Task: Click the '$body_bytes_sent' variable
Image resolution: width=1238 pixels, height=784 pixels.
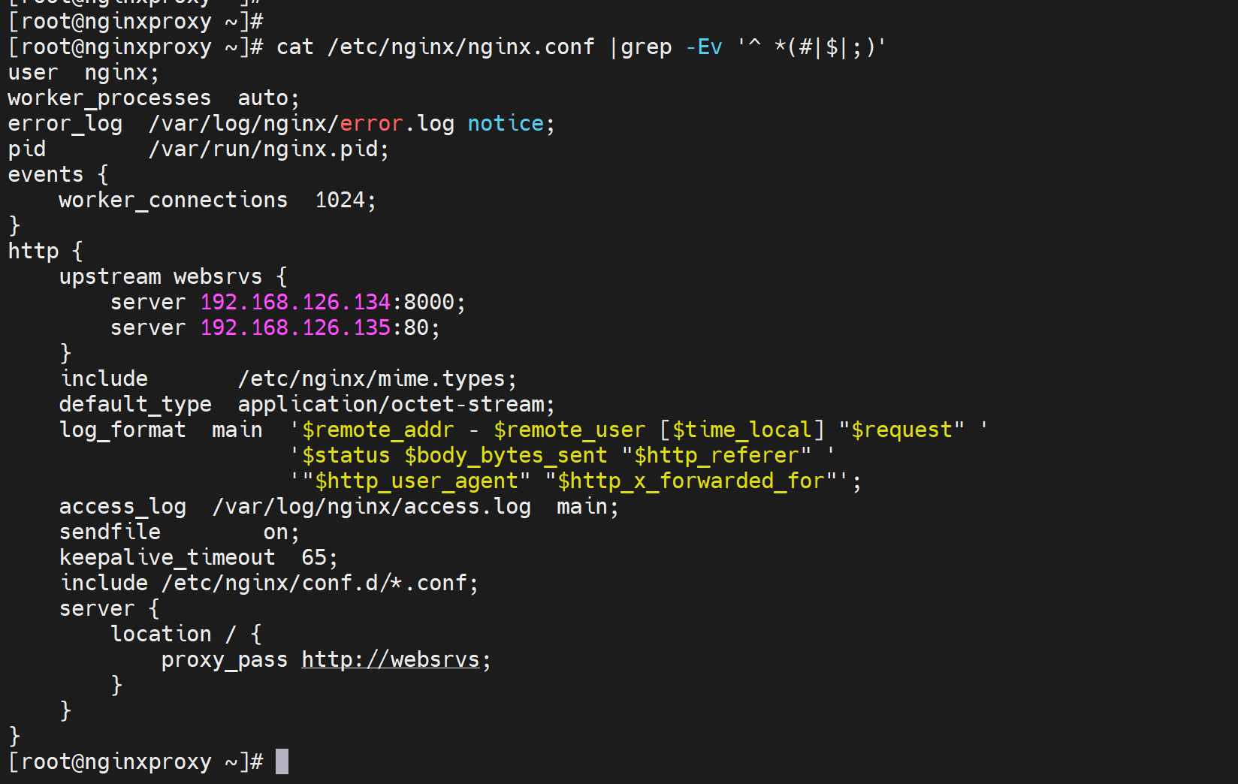Action: (x=506, y=455)
